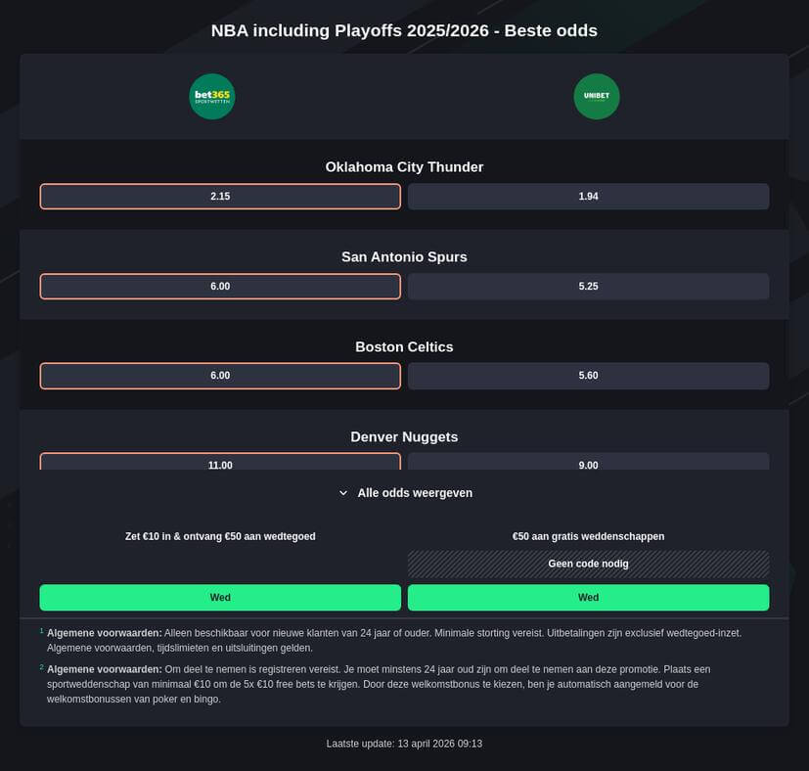Open the bet365 €50 wedtegoed offer text
Image resolution: width=809 pixels, height=771 pixels.
pos(220,536)
